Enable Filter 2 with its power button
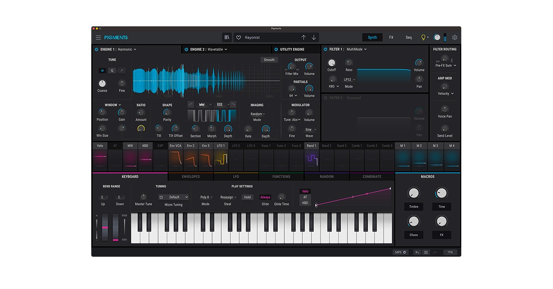The width and height of the screenshot is (553, 289). 325,98
